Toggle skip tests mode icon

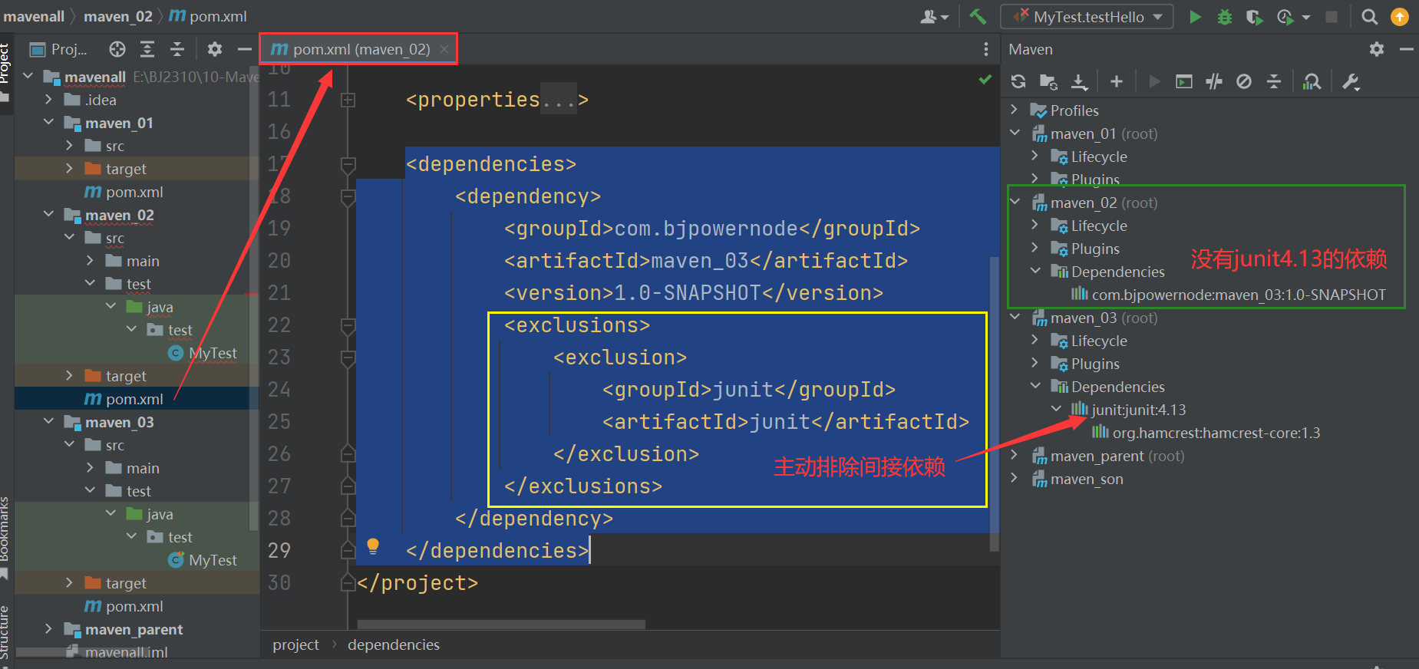1244,81
